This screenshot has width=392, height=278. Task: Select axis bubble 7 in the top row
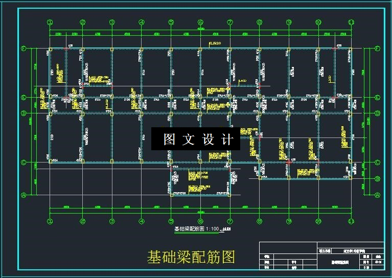[230, 22]
